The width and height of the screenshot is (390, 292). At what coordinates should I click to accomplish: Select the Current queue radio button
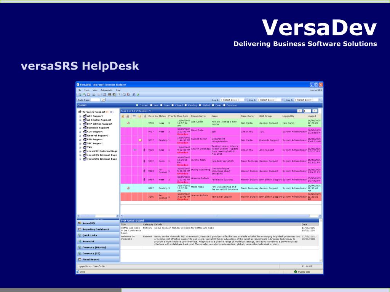pos(137,105)
